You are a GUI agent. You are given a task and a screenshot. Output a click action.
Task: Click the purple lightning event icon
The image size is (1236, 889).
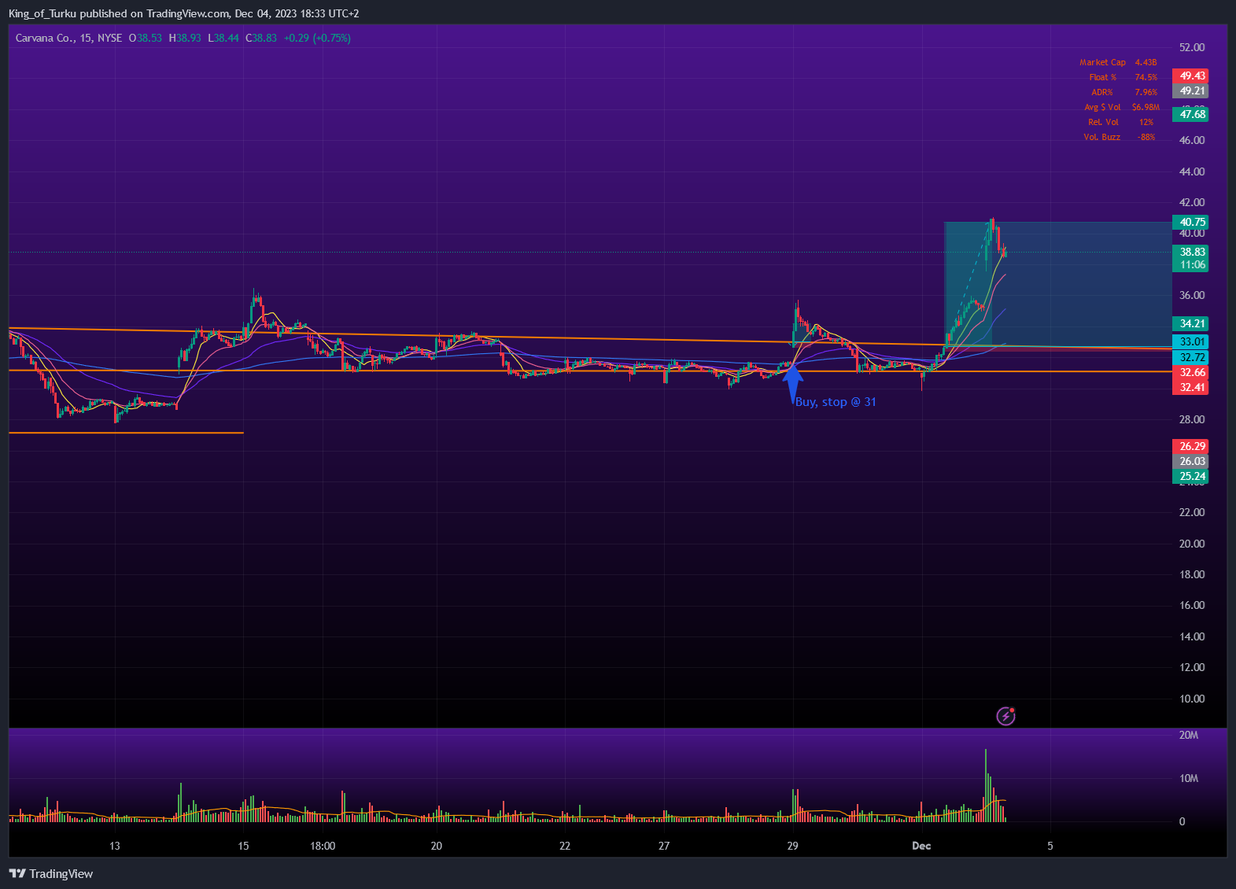(1005, 716)
